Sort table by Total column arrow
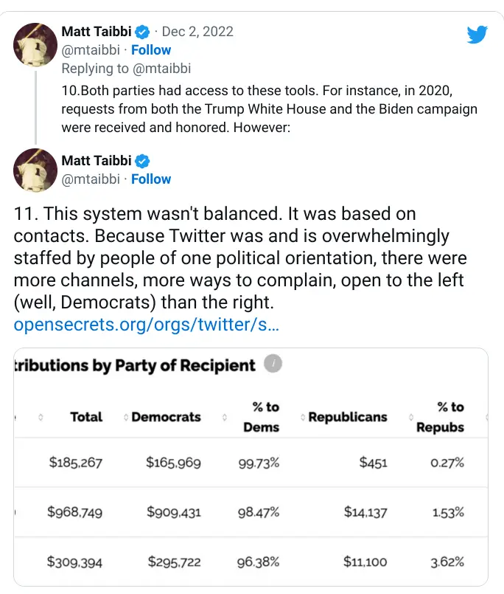The width and height of the screenshot is (504, 594). (41, 417)
